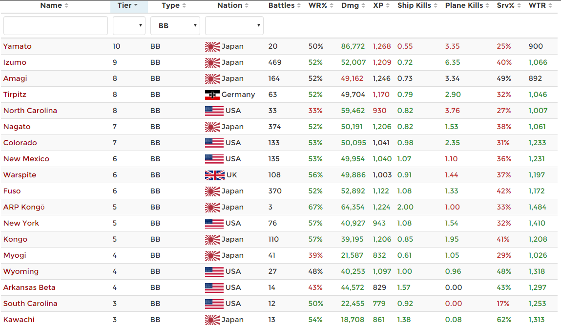561x325 pixels.
Task: Click the Japan flag in the Kawachi row
Action: click(x=212, y=320)
